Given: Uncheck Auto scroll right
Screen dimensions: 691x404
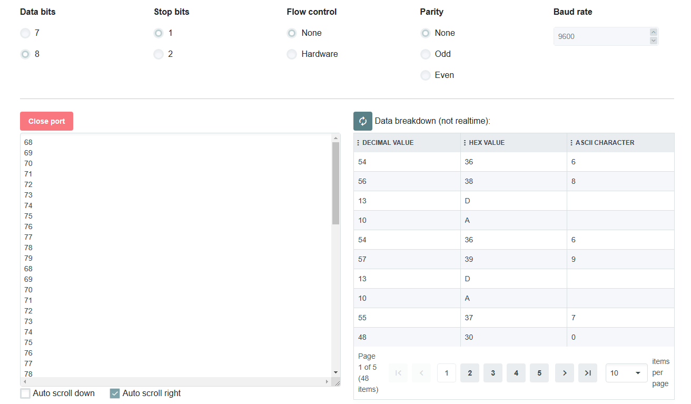Looking at the screenshot, I should [115, 393].
